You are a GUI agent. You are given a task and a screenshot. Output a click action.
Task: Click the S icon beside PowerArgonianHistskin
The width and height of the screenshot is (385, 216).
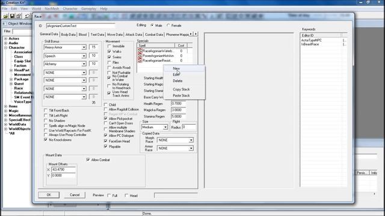(x=140, y=56)
